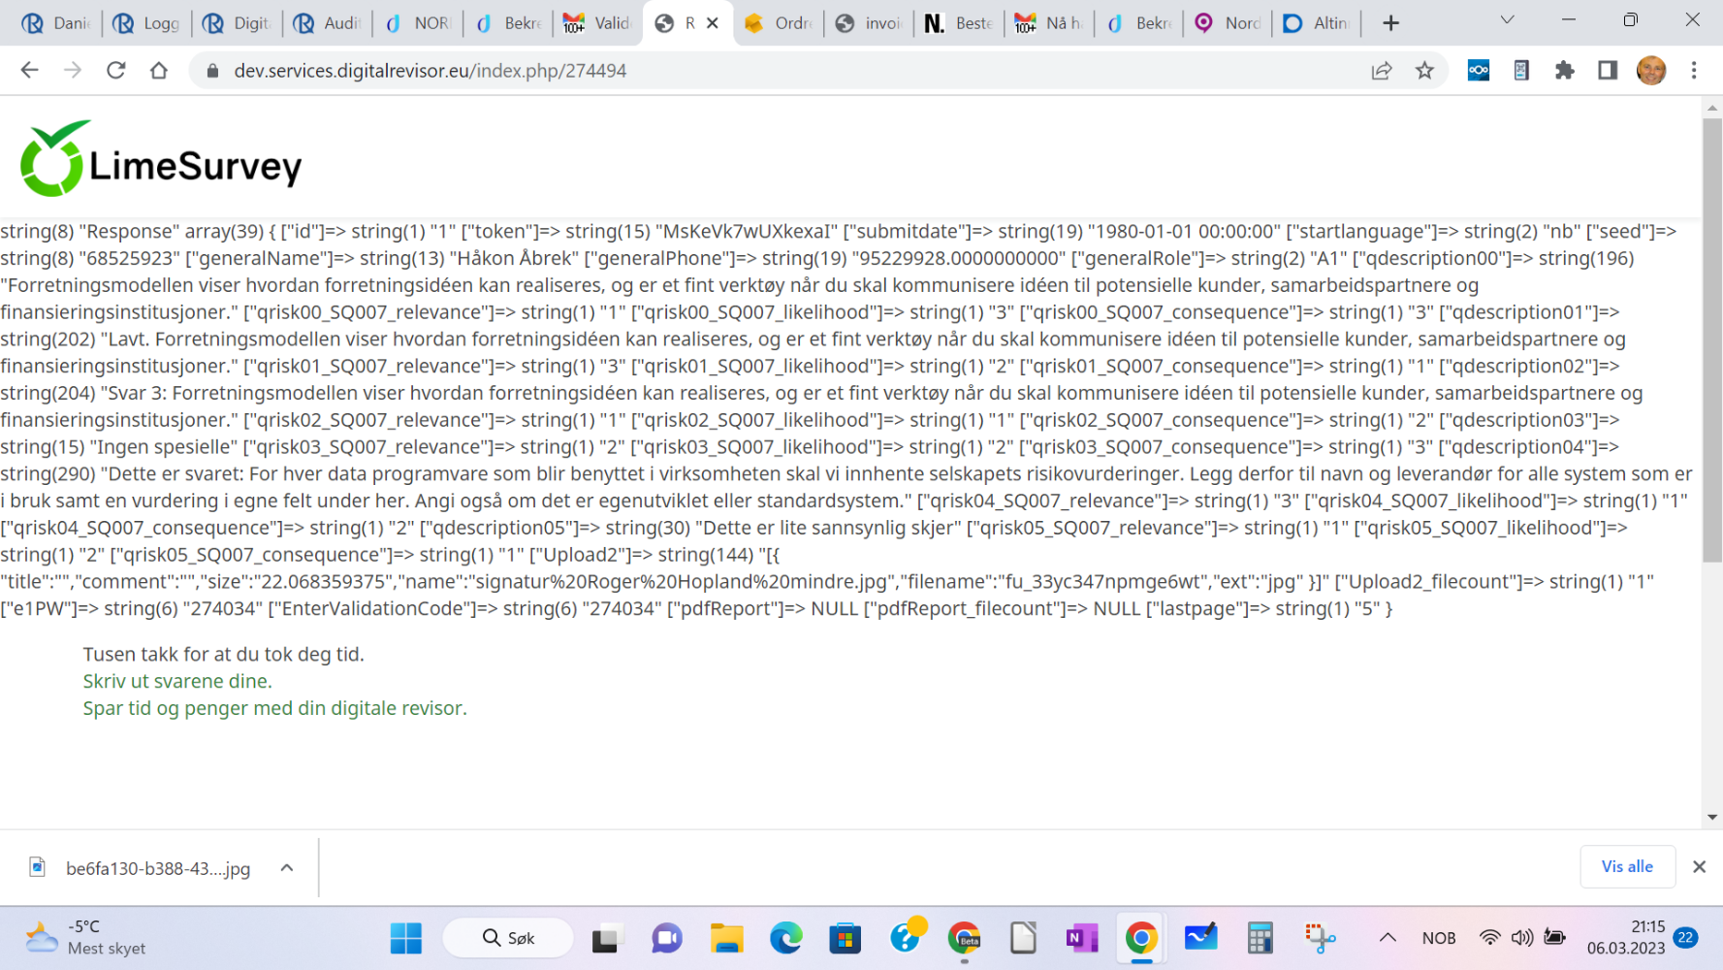Open OneNote from the taskbar
The width and height of the screenshot is (1723, 970).
[1081, 938]
